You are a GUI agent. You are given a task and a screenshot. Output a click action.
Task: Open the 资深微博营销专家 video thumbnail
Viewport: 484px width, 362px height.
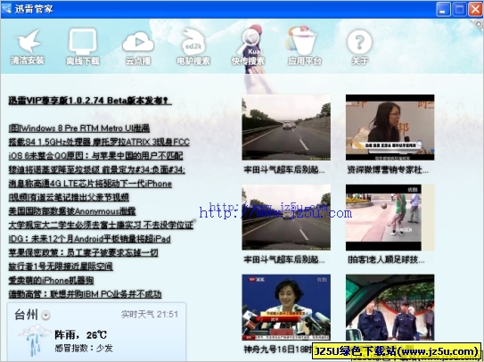click(390, 128)
